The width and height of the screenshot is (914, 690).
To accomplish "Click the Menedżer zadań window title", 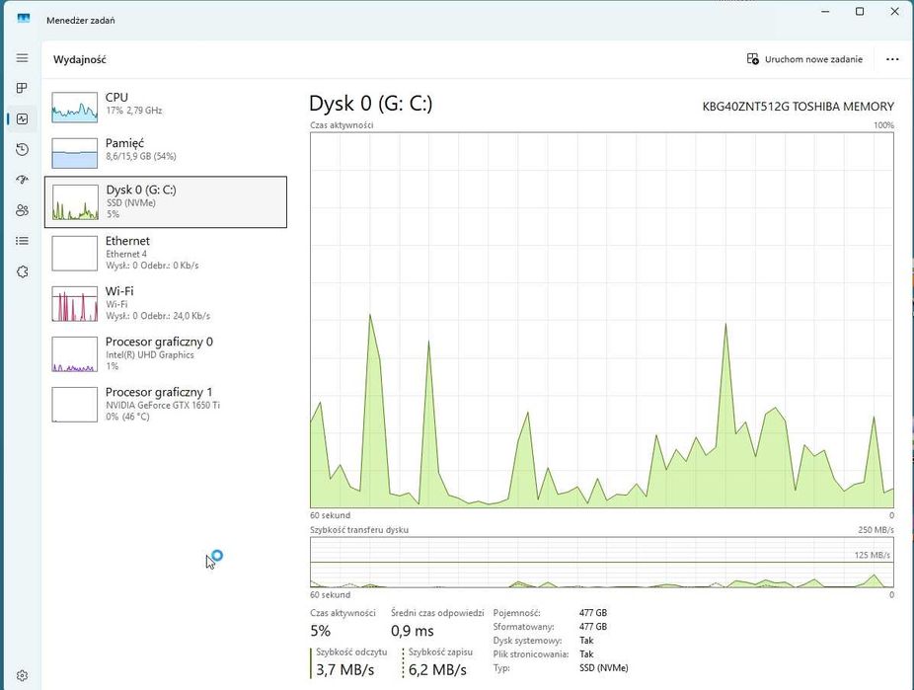I will pyautogui.click(x=80, y=21).
